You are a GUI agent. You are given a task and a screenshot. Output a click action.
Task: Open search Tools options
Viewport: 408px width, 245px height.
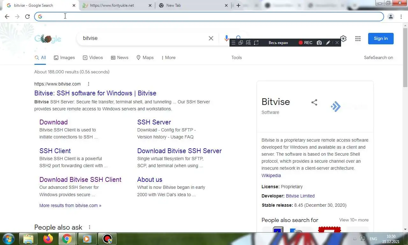coord(237,58)
